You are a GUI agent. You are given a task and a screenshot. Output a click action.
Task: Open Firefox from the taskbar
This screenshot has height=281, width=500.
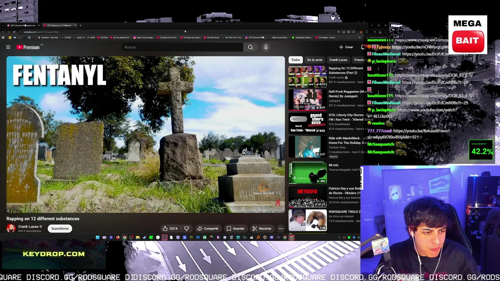pos(118,237)
